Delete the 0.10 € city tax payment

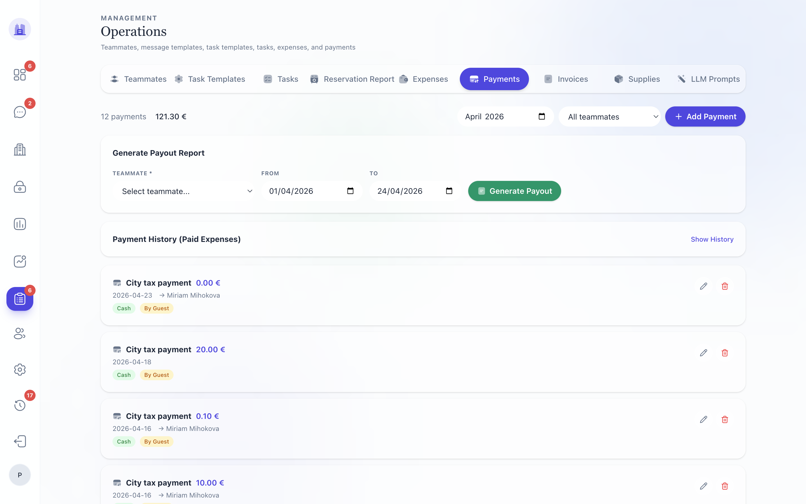pyautogui.click(x=725, y=419)
